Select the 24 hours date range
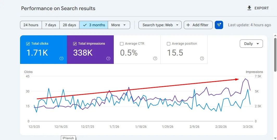277x140 pixels. pos(31,25)
